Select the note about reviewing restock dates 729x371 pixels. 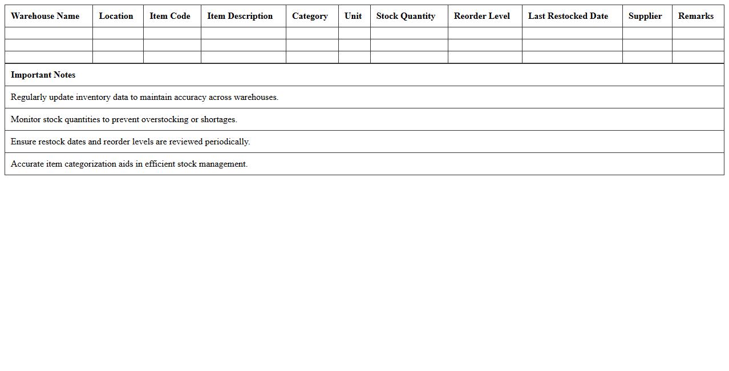point(130,142)
